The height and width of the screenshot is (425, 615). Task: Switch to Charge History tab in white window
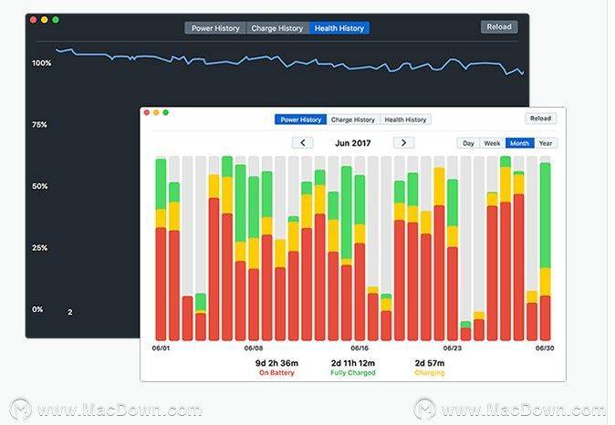353,119
